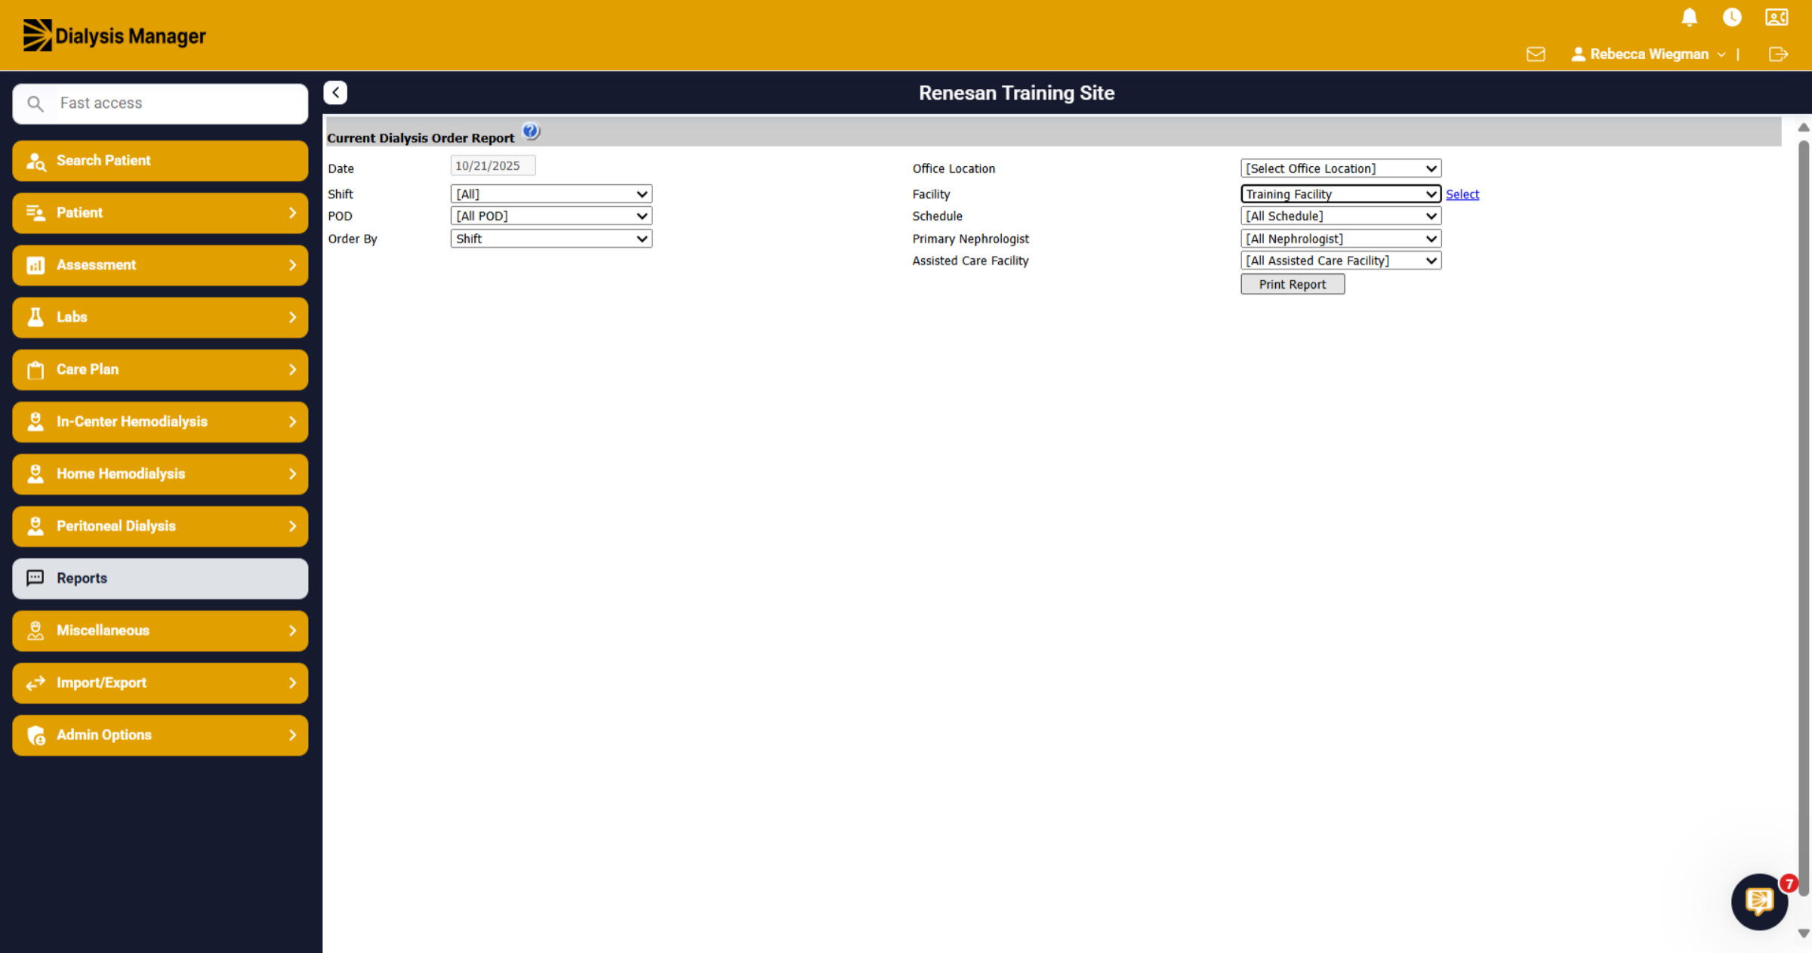Open the Facility dropdown
Screen dimensions: 1812x953
(1341, 194)
